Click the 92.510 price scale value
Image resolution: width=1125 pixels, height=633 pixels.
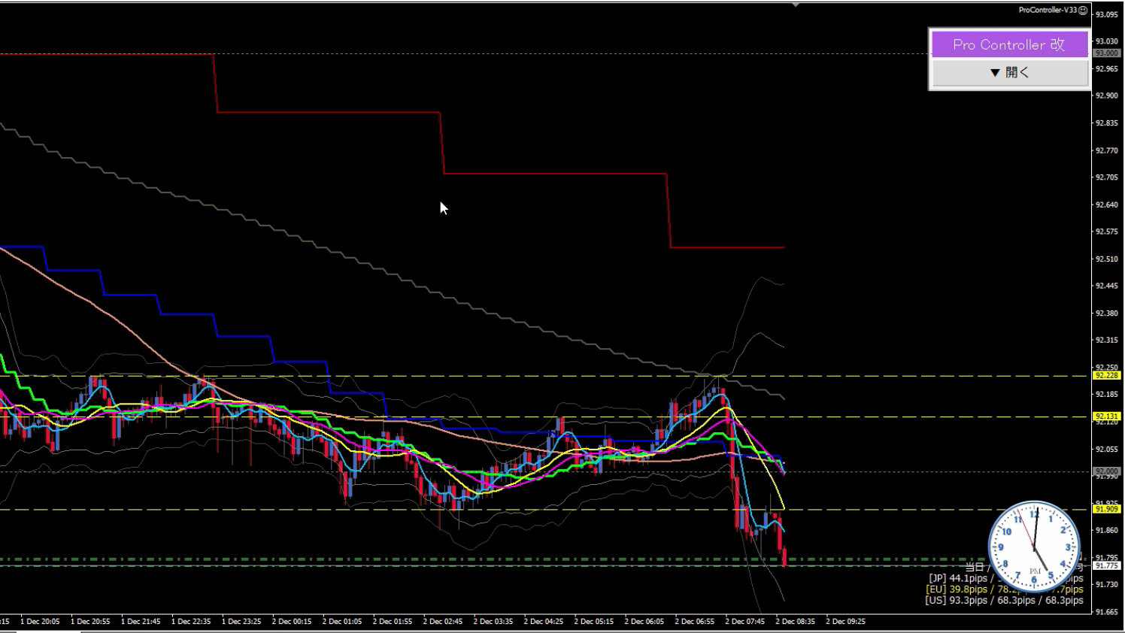click(x=1107, y=259)
